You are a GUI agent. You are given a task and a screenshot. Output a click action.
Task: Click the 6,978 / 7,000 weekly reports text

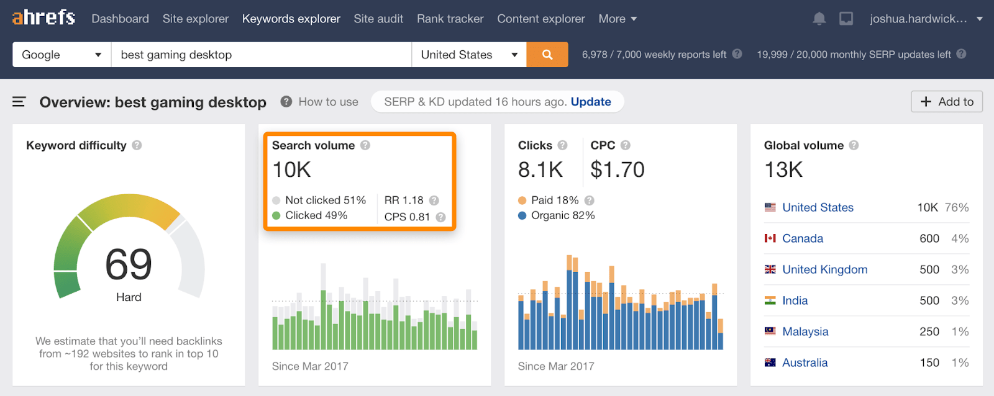coord(654,55)
